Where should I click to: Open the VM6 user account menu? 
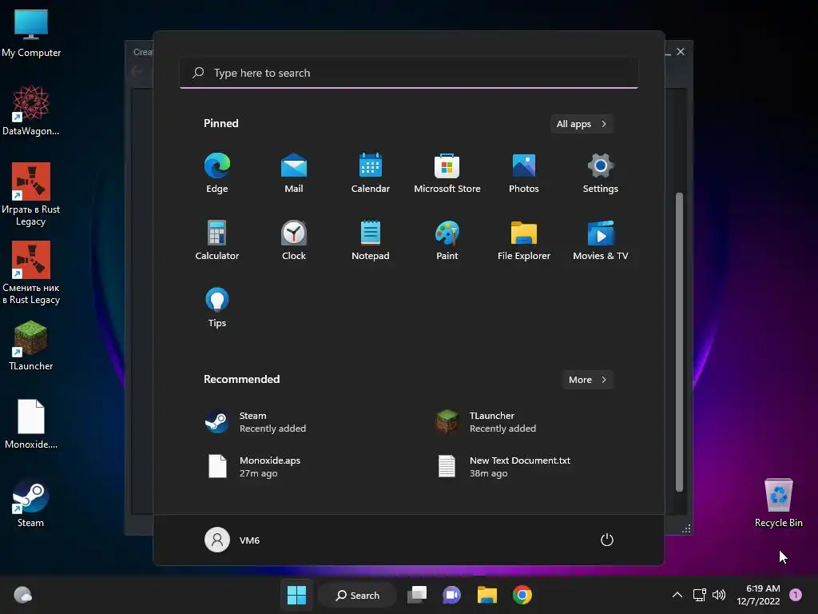[x=232, y=540]
